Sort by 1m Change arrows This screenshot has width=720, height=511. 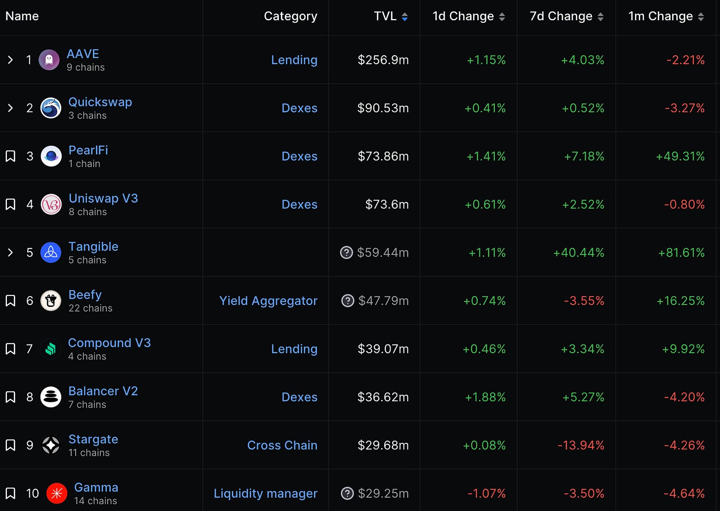pyautogui.click(x=701, y=17)
